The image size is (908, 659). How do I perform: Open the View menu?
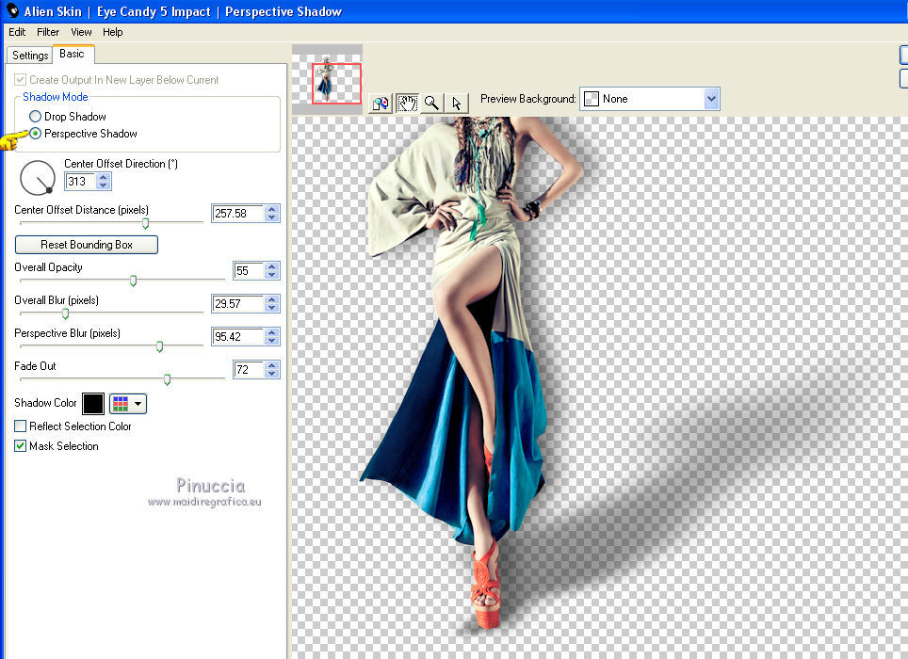[x=81, y=32]
